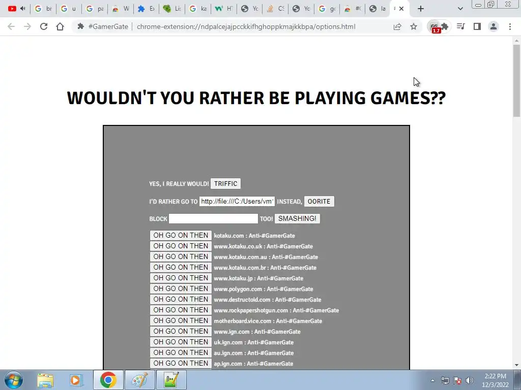Open the Chrome three-dot menu
Image resolution: width=521 pixels, height=390 pixels.
pyautogui.click(x=510, y=26)
